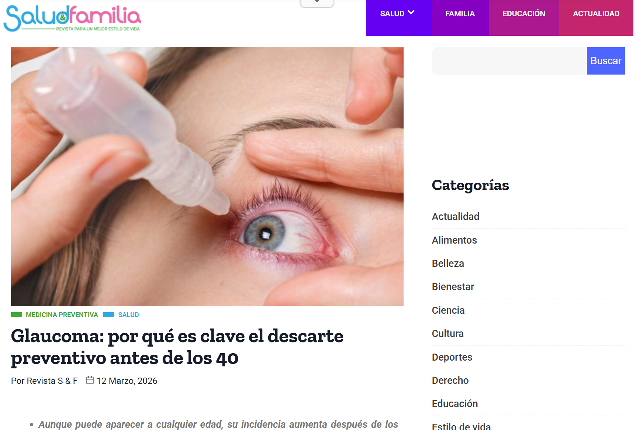Select the Belleza category link
643x430 pixels.
click(x=448, y=264)
